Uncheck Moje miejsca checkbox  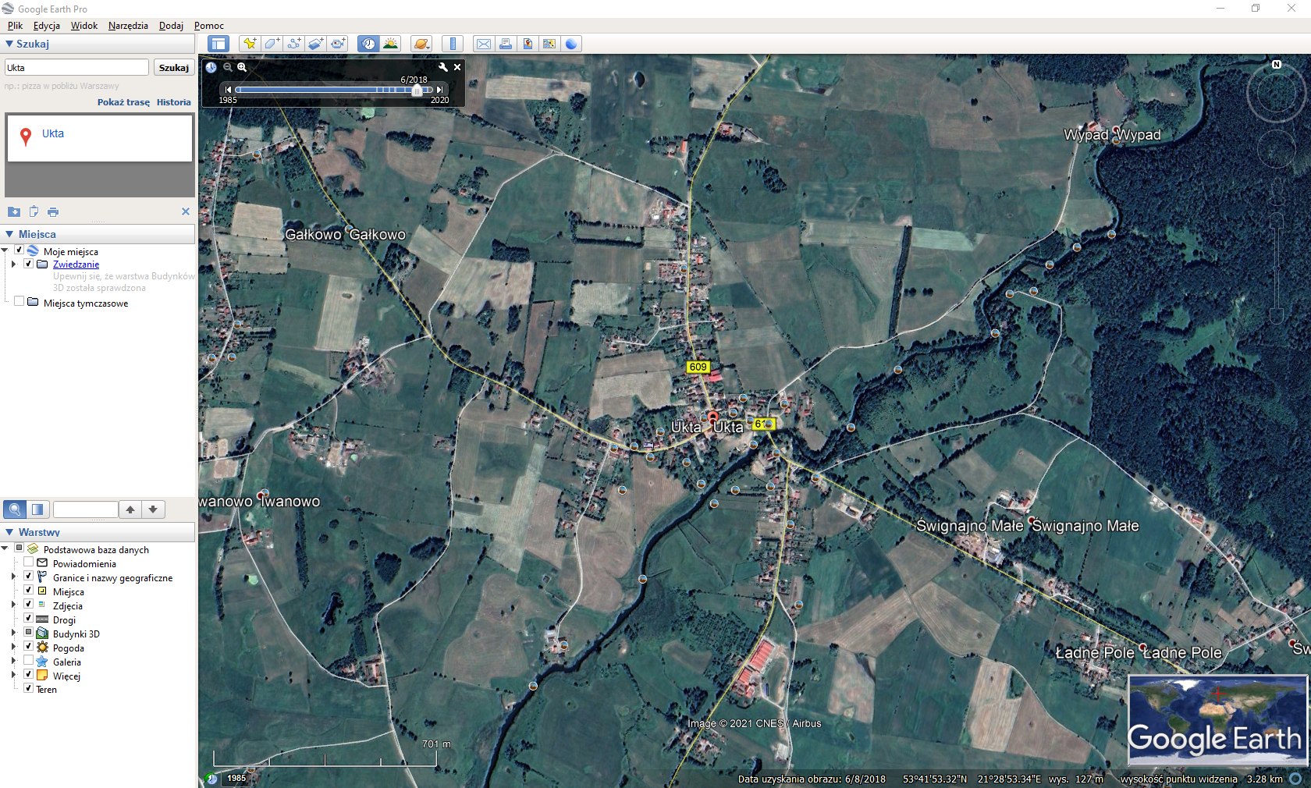tap(19, 250)
